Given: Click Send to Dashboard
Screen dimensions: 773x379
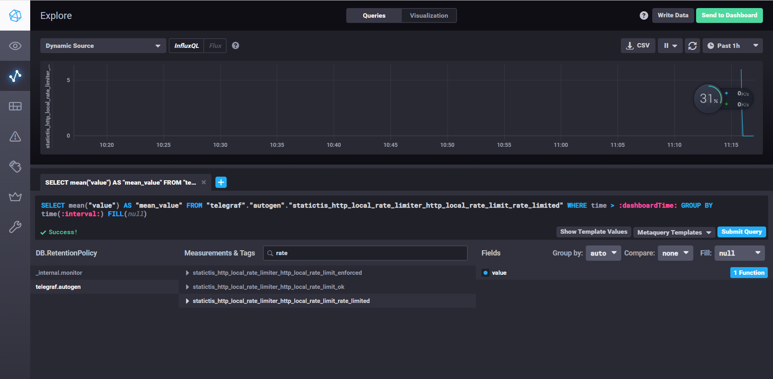Looking at the screenshot, I should pos(729,15).
